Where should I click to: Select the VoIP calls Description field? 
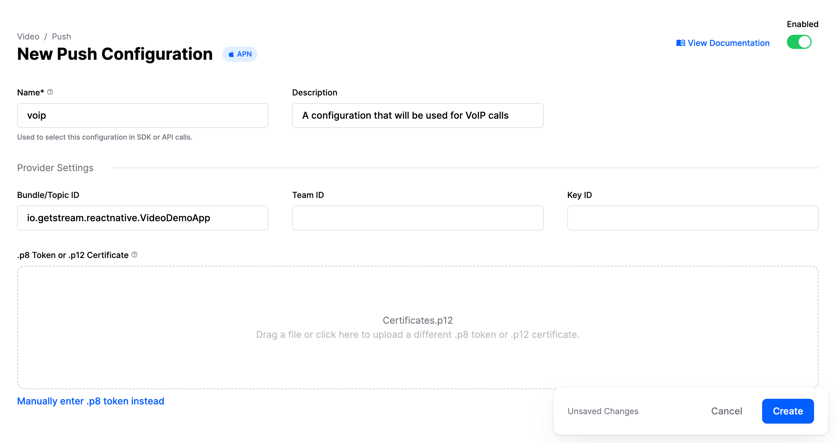coord(418,115)
